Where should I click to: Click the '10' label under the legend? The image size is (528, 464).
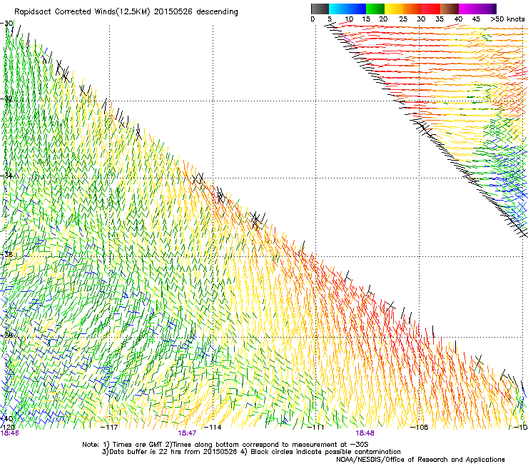(x=349, y=19)
